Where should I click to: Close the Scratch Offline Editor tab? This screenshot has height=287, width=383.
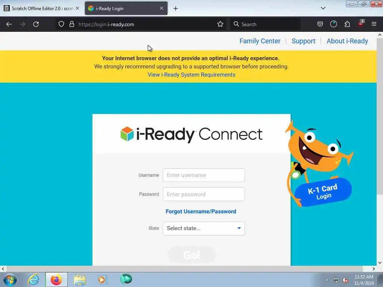tap(77, 8)
